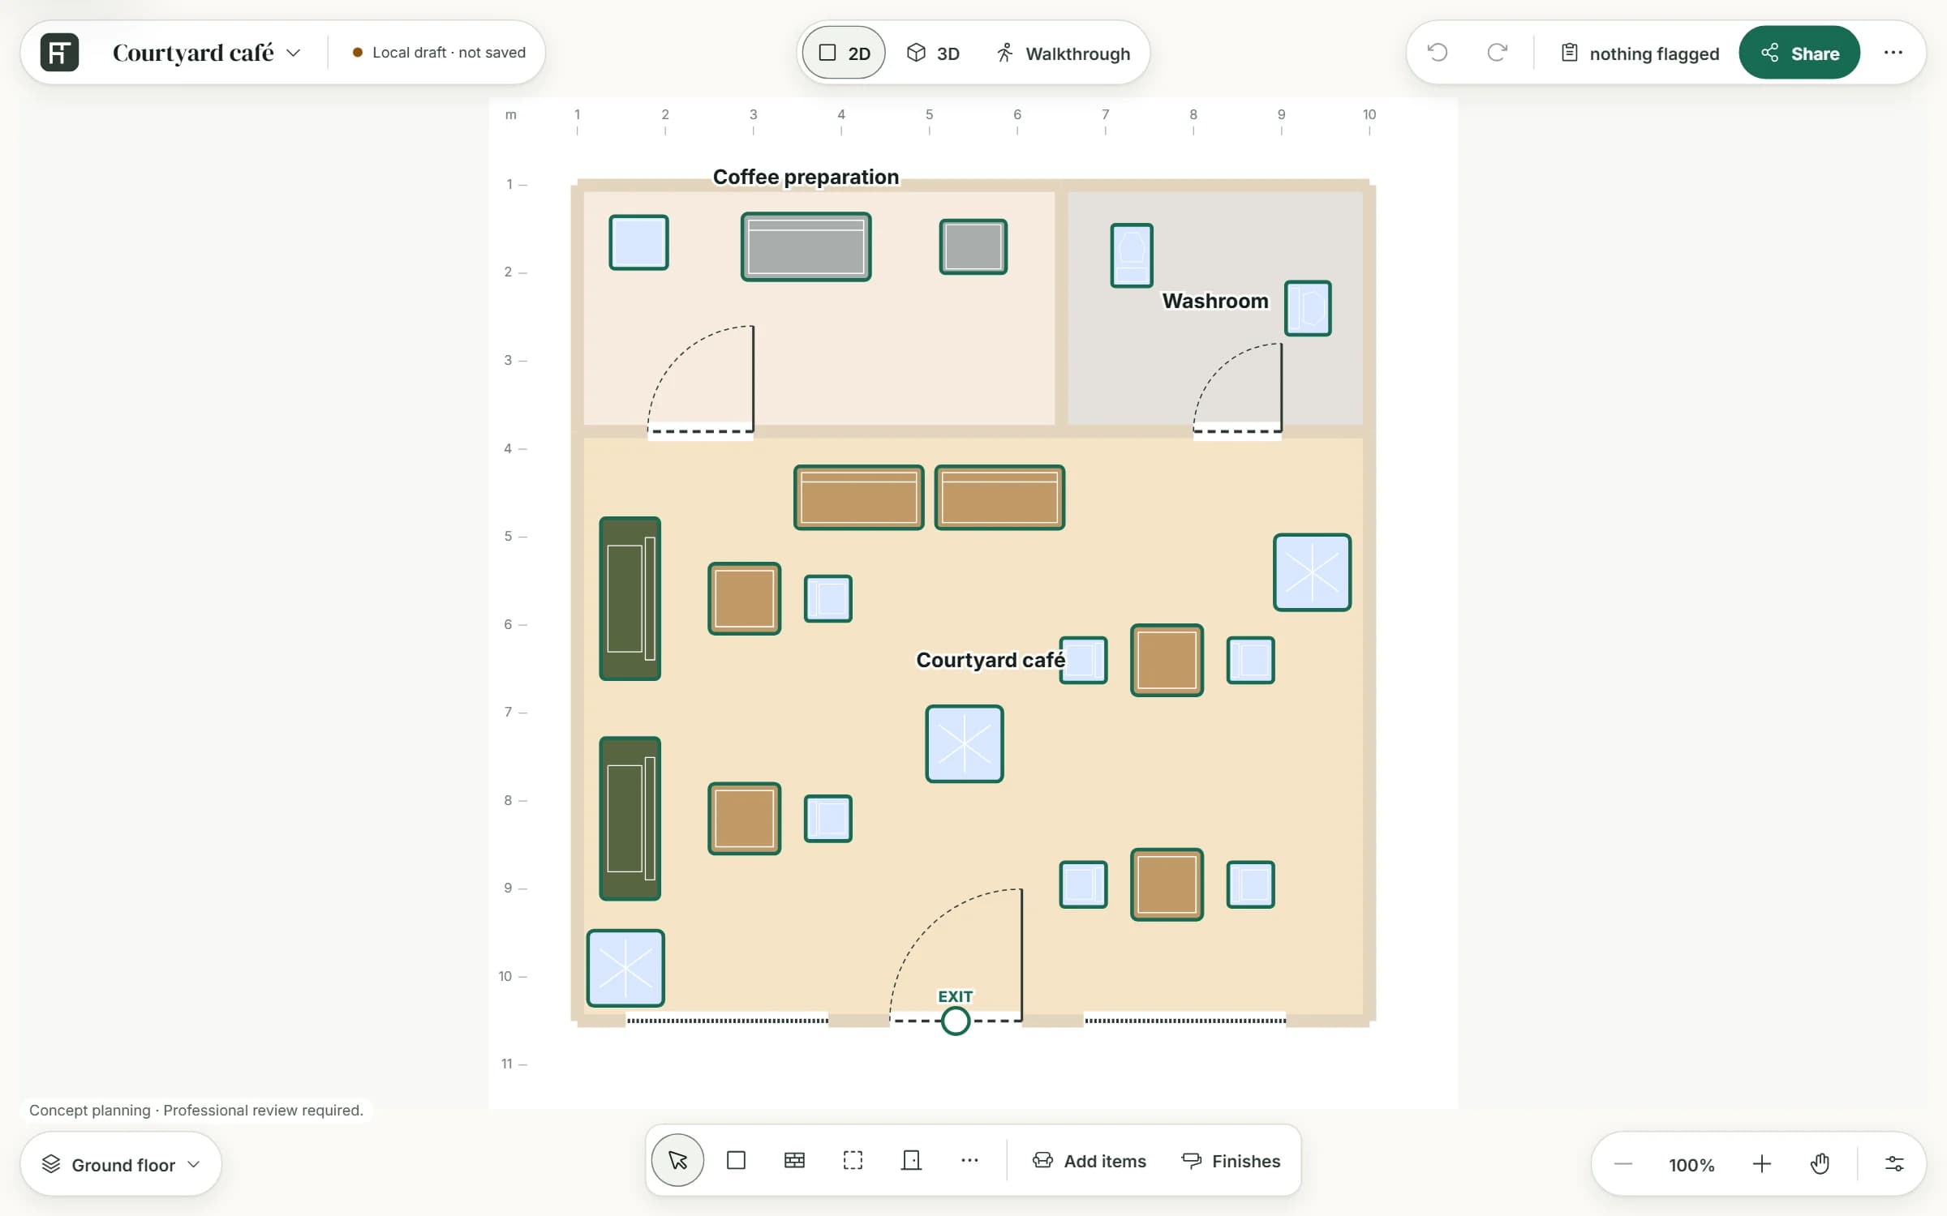The width and height of the screenshot is (1947, 1216).
Task: Open the nothing flagged review list
Action: point(1640,54)
